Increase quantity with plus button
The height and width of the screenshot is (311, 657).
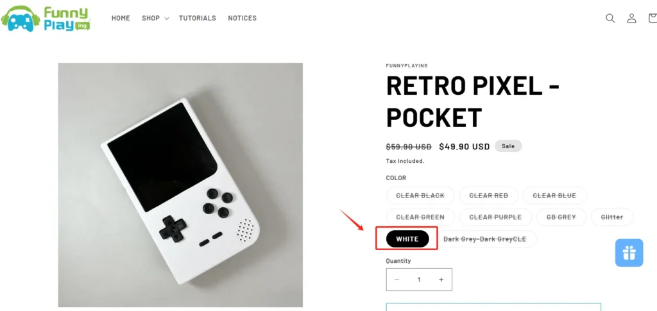(441, 280)
